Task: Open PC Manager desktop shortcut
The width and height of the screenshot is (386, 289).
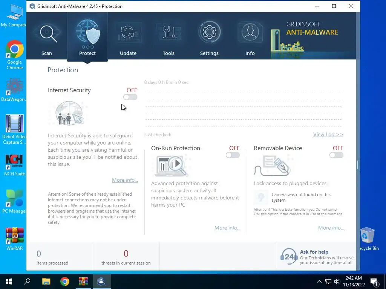Action: coord(14,201)
